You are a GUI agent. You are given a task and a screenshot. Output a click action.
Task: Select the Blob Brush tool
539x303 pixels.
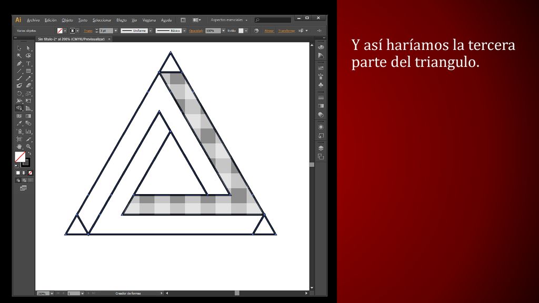click(x=19, y=86)
